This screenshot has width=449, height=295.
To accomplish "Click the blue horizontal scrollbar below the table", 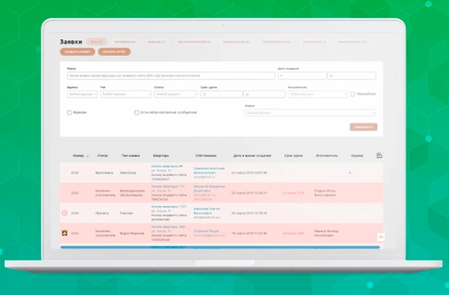I will (219, 248).
